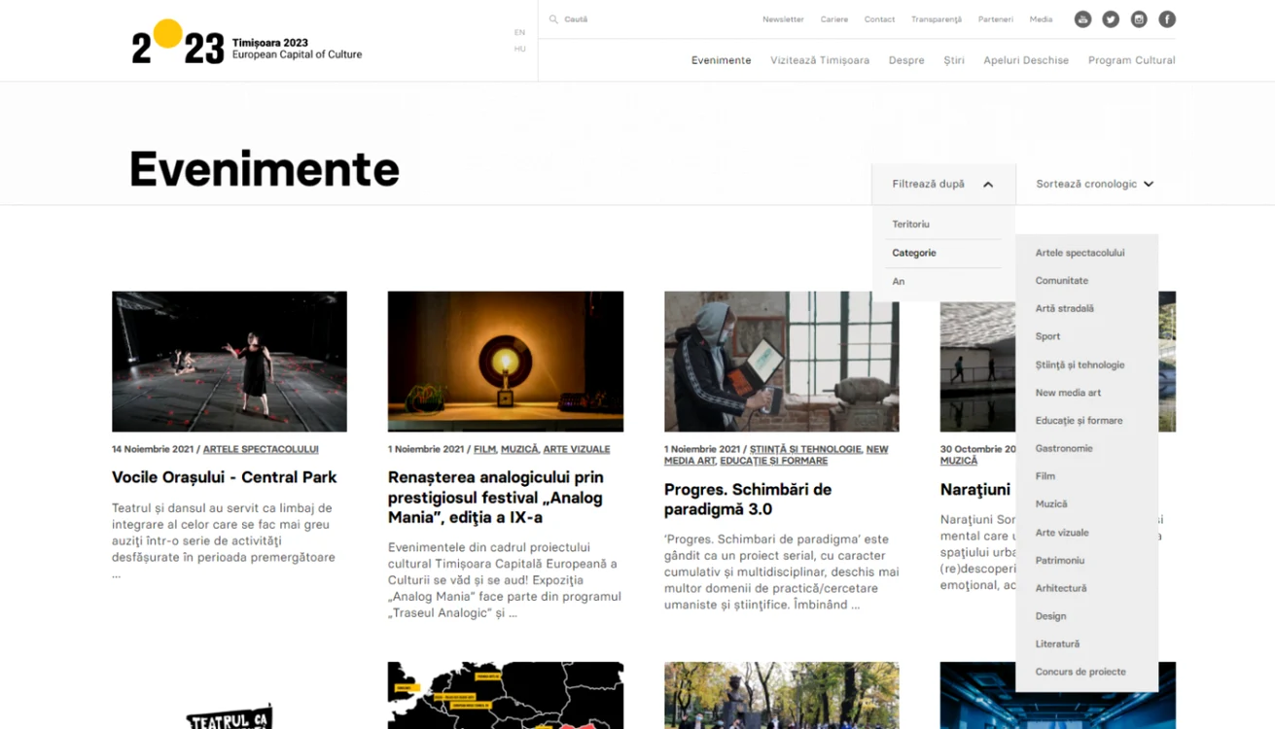Screen dimensions: 1275x729
Task: Filter by the Comunitate category
Action: pyautogui.click(x=1062, y=281)
